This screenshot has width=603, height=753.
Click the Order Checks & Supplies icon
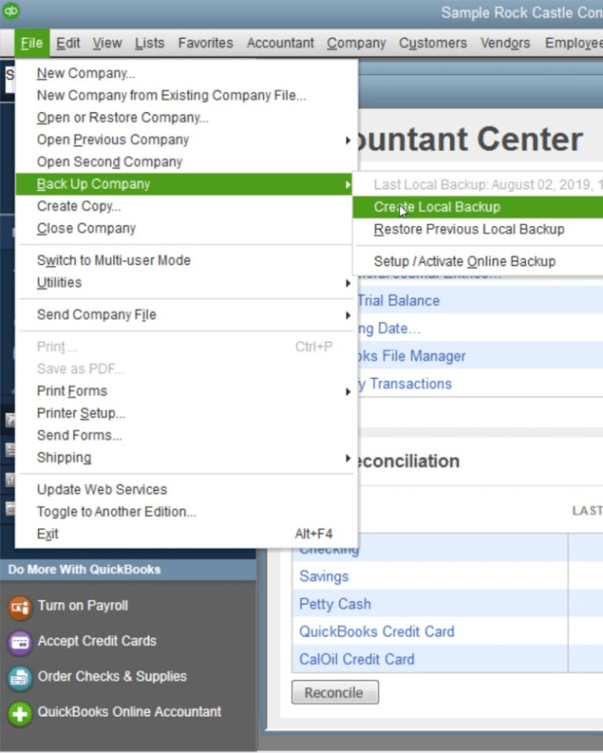pyautogui.click(x=20, y=678)
